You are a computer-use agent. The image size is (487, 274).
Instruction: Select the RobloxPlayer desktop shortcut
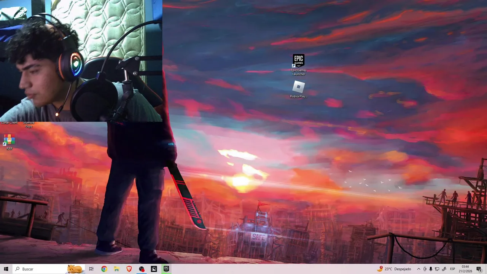point(299,90)
